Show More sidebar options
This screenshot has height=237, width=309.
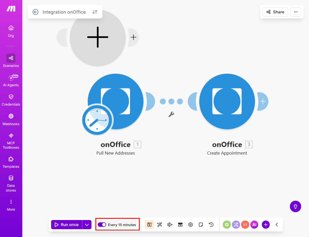pyautogui.click(x=11, y=205)
